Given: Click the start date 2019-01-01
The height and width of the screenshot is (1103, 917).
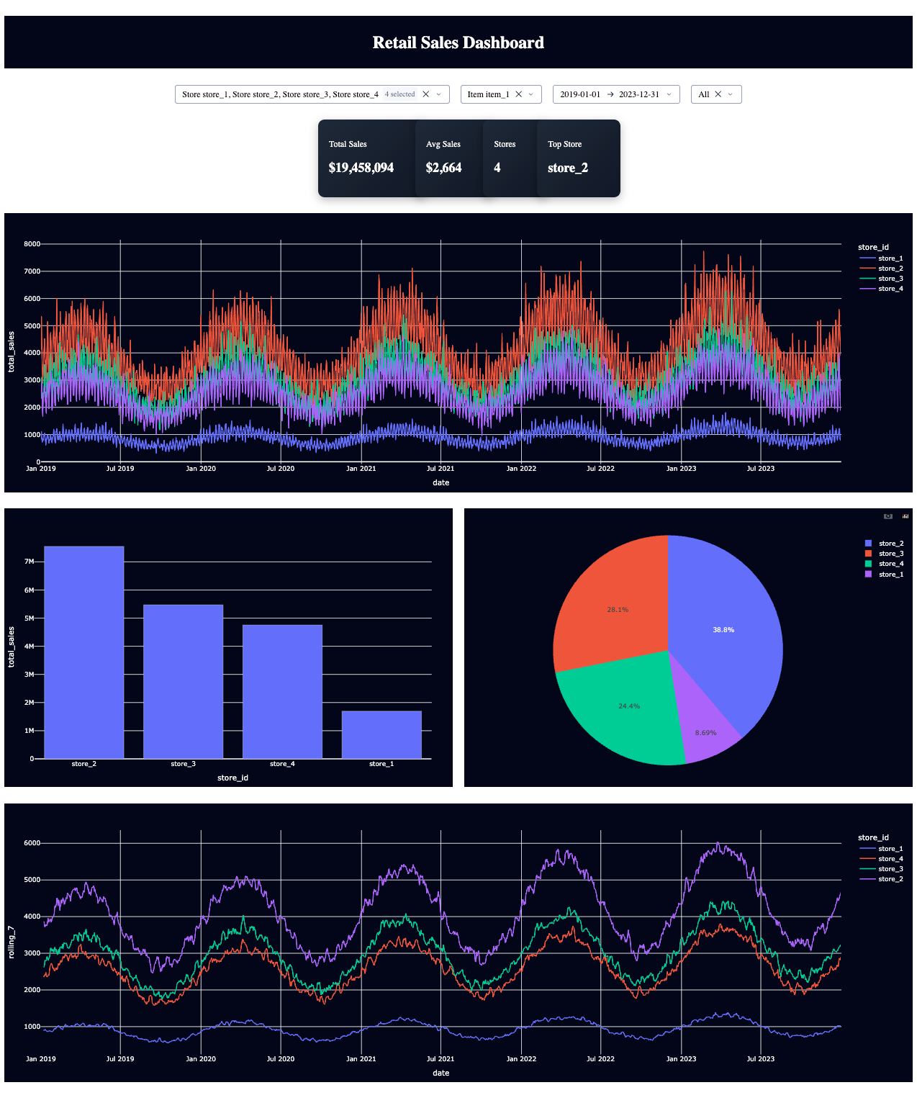Looking at the screenshot, I should click(580, 94).
